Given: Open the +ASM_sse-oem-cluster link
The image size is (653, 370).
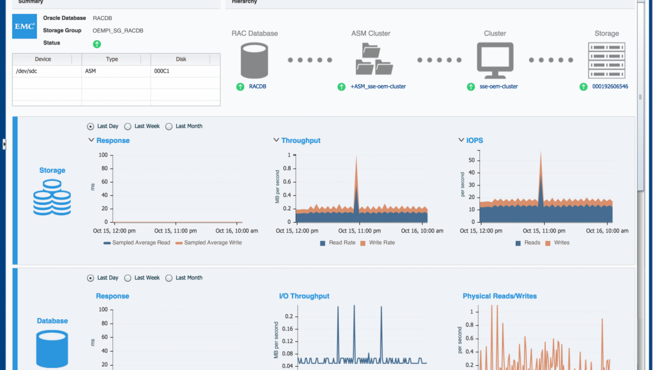Looking at the screenshot, I should [x=378, y=87].
